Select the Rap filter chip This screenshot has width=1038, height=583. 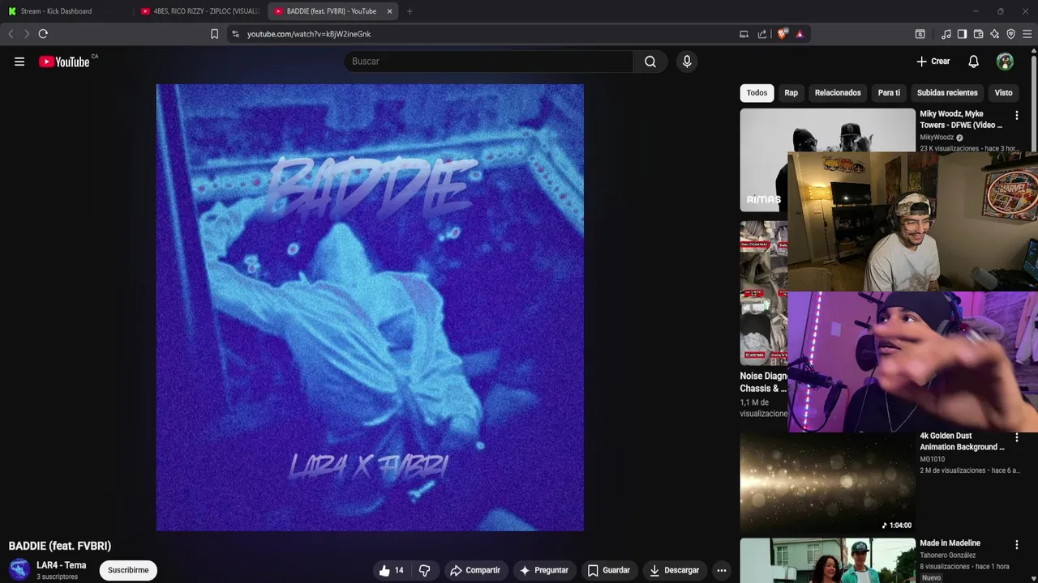point(791,92)
